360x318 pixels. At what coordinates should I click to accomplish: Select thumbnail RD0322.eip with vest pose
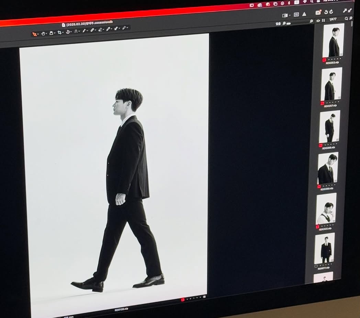point(326,209)
